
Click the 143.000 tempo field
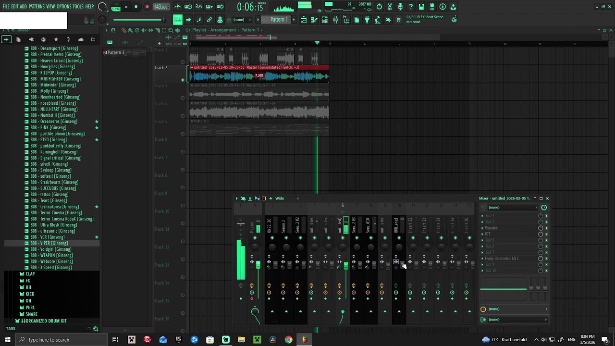click(161, 7)
